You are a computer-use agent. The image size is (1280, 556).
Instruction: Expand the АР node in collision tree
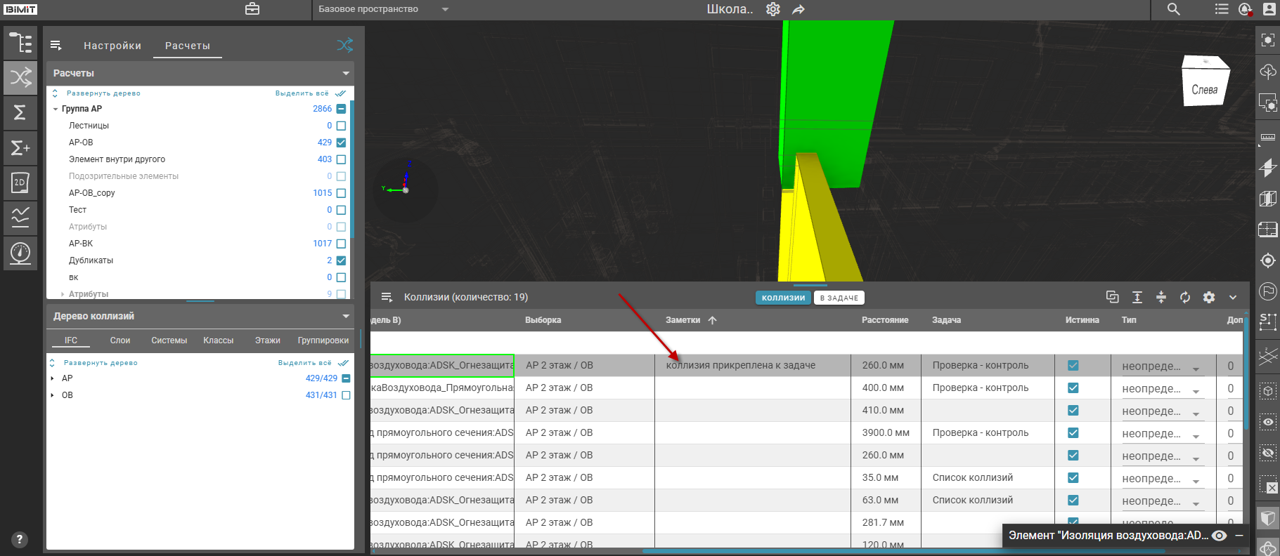(x=53, y=378)
